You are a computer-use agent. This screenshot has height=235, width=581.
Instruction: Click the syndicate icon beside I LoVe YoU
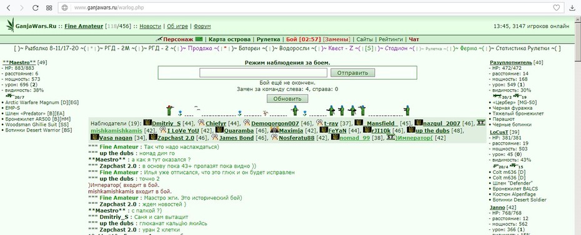[x=163, y=130]
